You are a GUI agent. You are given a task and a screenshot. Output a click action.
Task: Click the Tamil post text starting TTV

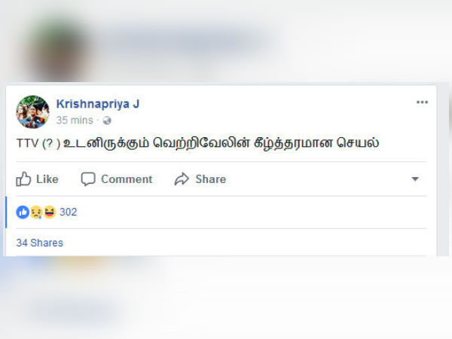(x=197, y=143)
